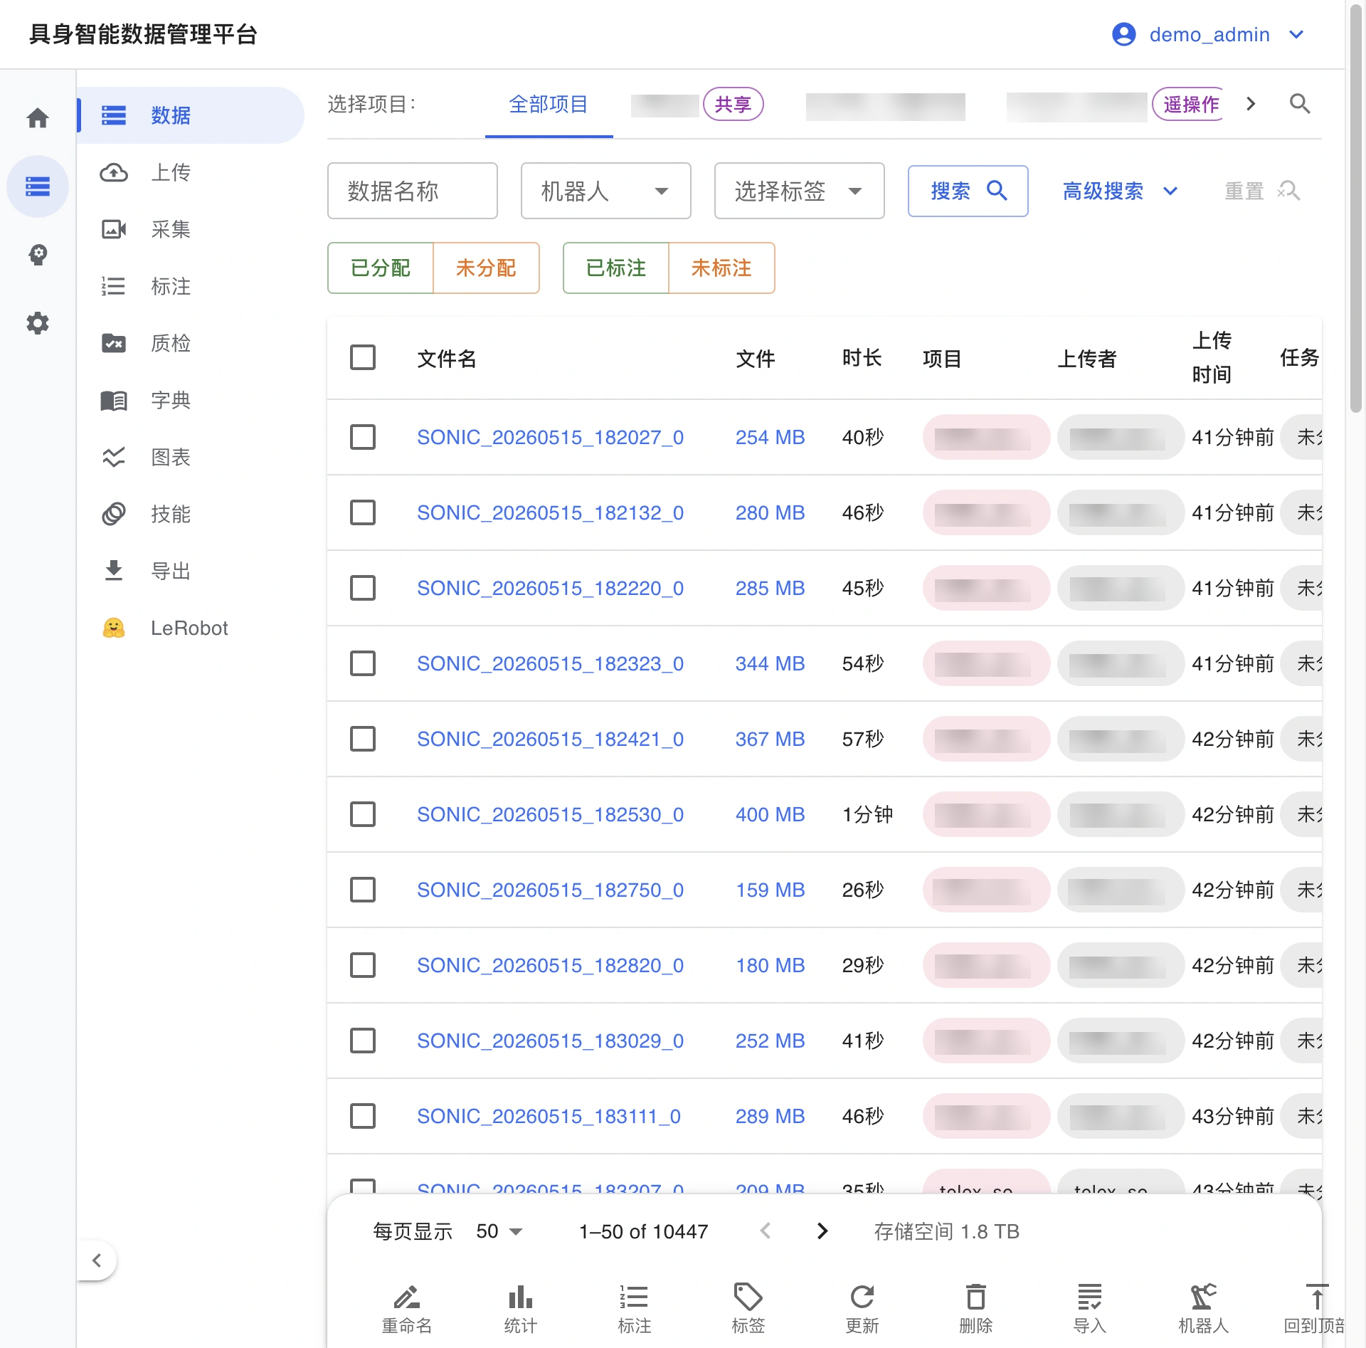The width and height of the screenshot is (1366, 1348).
Task: Collapse the sidebar with the left chevron
Action: pyautogui.click(x=97, y=1260)
